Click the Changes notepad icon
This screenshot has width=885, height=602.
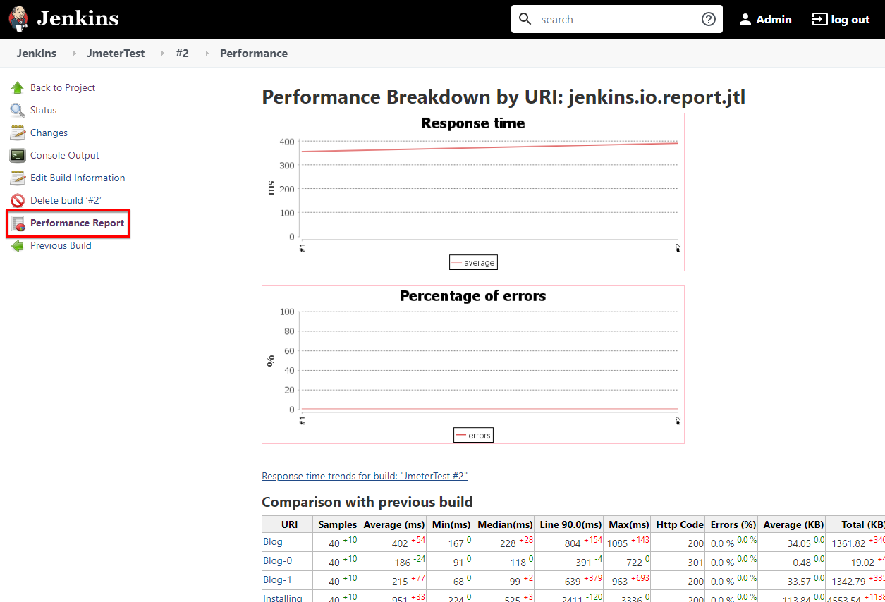tap(17, 132)
